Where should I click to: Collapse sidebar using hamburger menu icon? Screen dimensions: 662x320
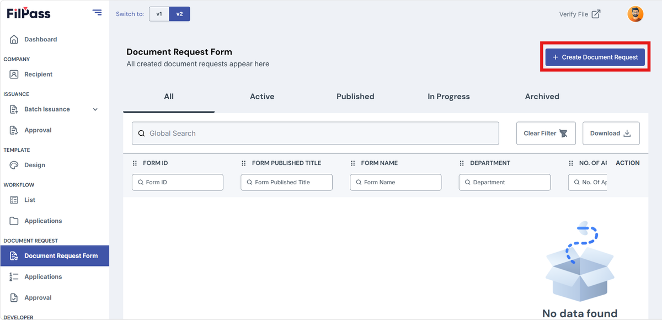coord(97,13)
